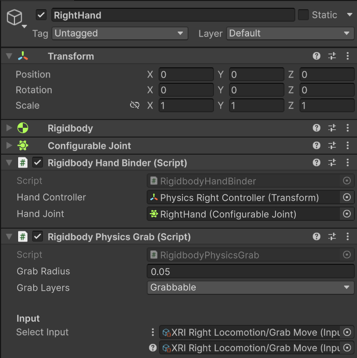
Task: Open Rigidbody help reference icon
Action: click(x=317, y=128)
